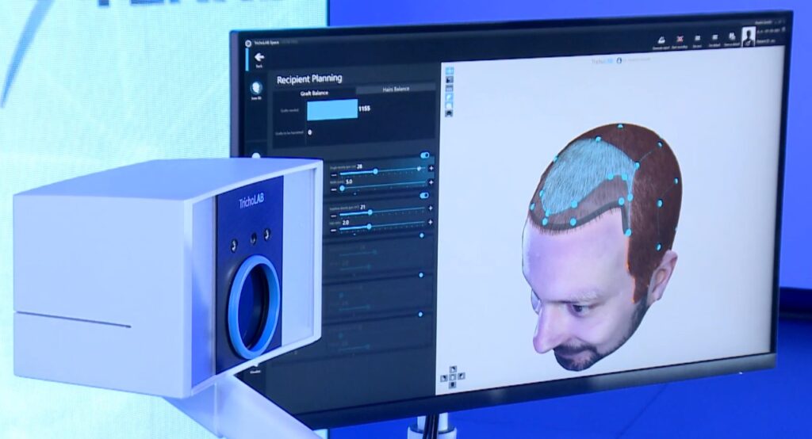Click plus button beside value 21 slider
The height and width of the screenshot is (439, 812).
pos(430,208)
